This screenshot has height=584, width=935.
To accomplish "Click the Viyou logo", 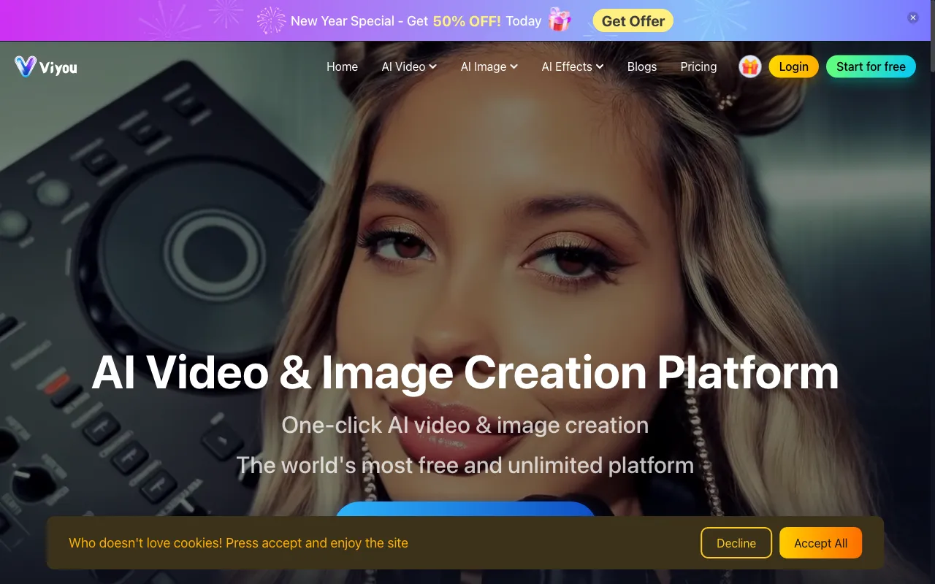I will coord(45,66).
